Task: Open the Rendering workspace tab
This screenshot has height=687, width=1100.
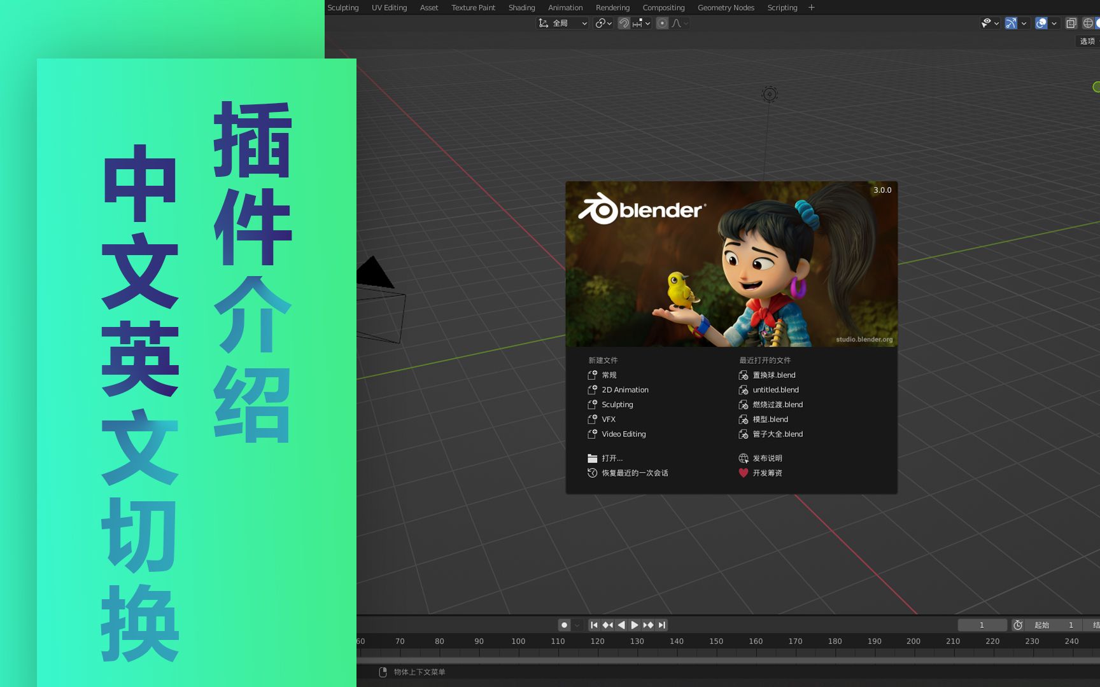Action: [612, 8]
